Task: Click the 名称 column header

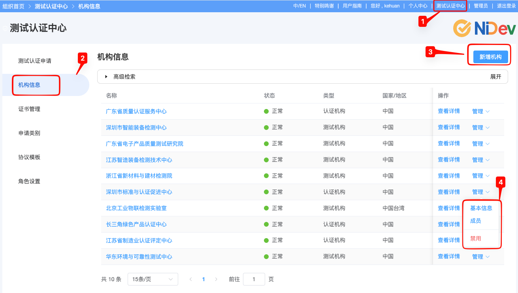Action: pyautogui.click(x=111, y=96)
